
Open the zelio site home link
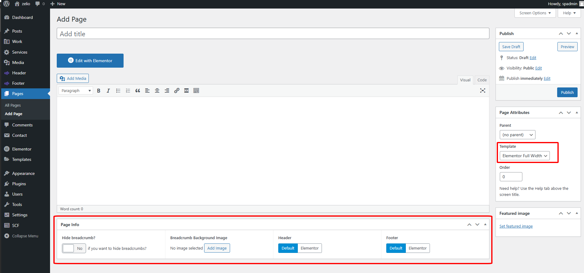[22, 4]
